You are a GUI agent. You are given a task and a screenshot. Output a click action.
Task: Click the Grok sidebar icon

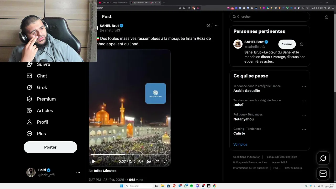pos(29,87)
